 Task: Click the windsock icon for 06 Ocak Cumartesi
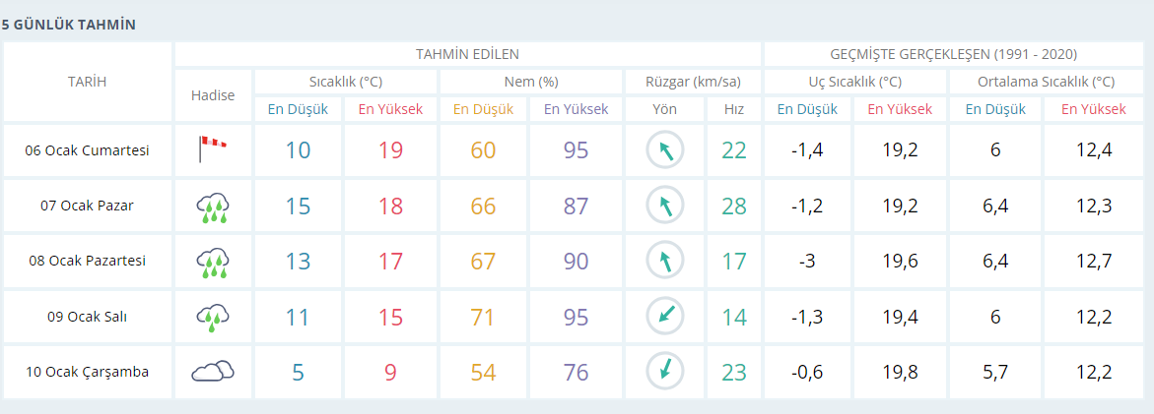pyautogui.click(x=213, y=149)
